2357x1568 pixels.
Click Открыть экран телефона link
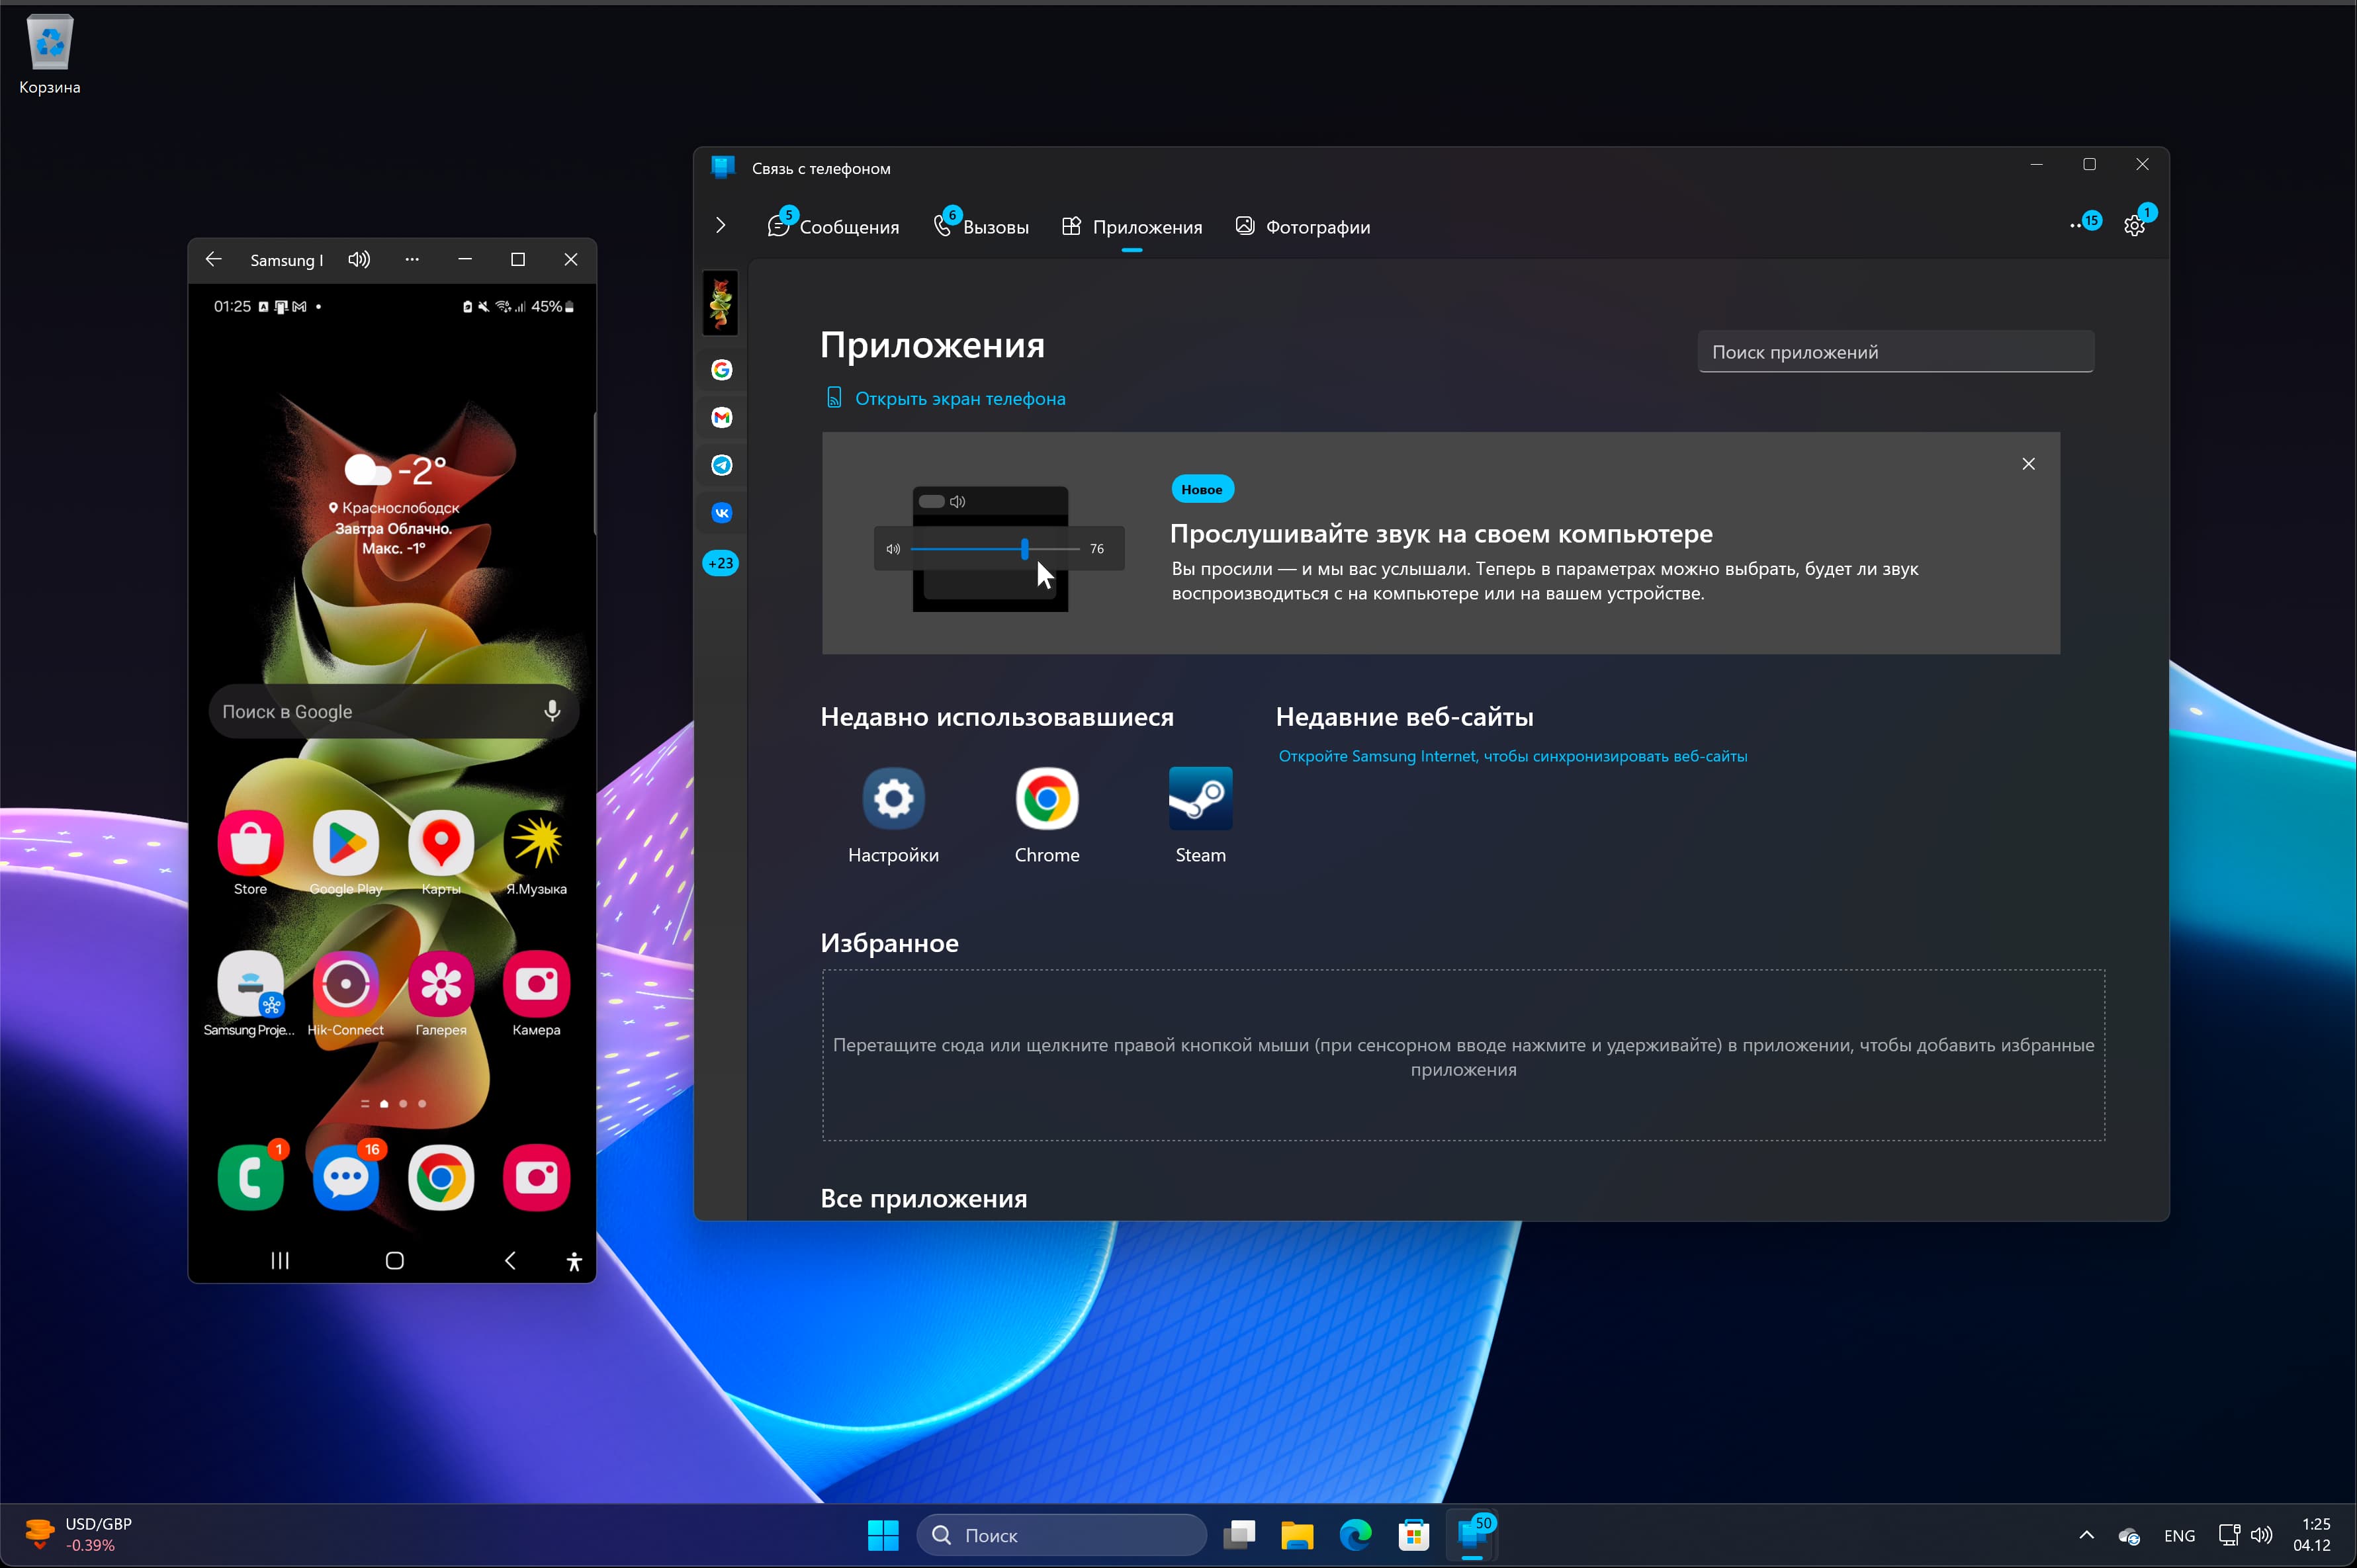point(946,399)
